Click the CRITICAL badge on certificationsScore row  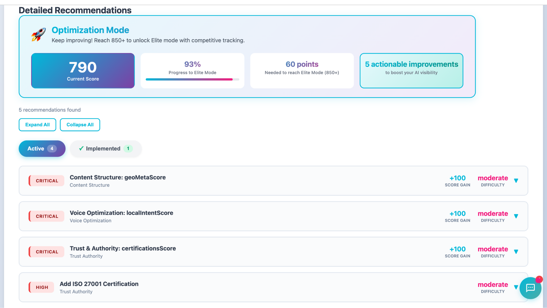tap(47, 252)
